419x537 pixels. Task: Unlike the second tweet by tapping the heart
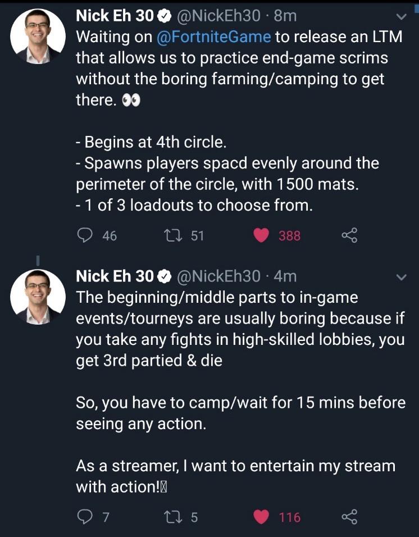[261, 517]
